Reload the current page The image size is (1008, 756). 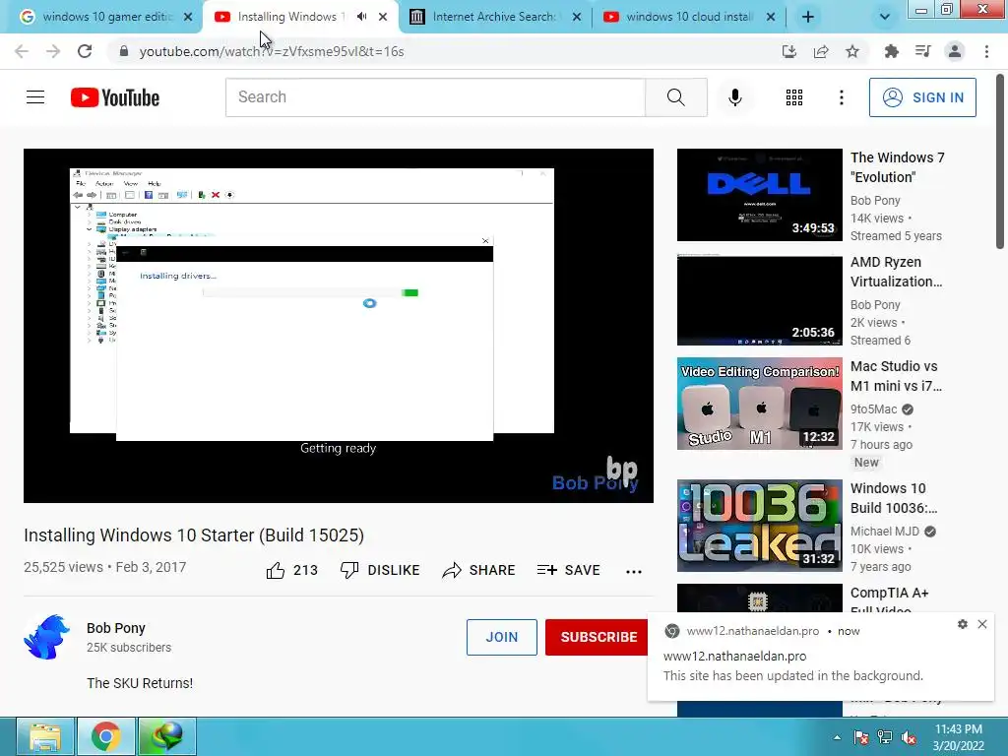(85, 51)
